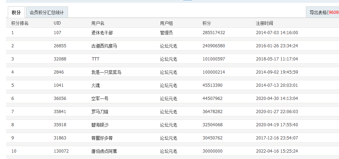Screen dimensions: 339x159
Task: Click points value 101000597
Action: (214, 59)
